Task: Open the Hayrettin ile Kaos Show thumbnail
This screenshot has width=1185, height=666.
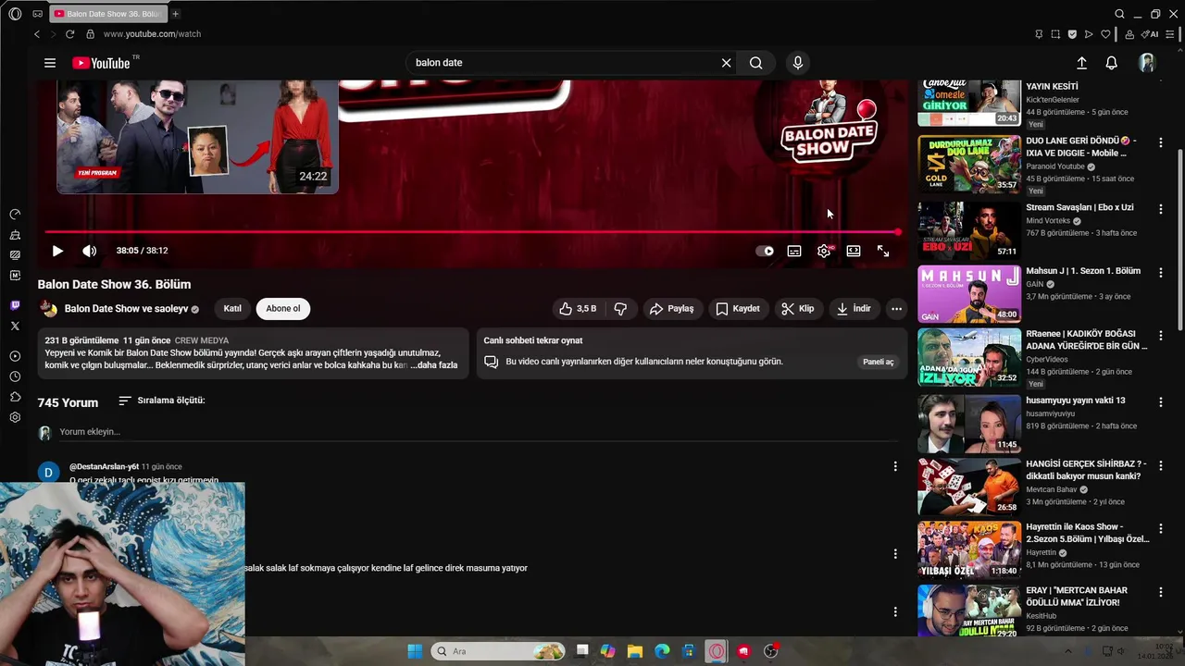Action: 969,550
